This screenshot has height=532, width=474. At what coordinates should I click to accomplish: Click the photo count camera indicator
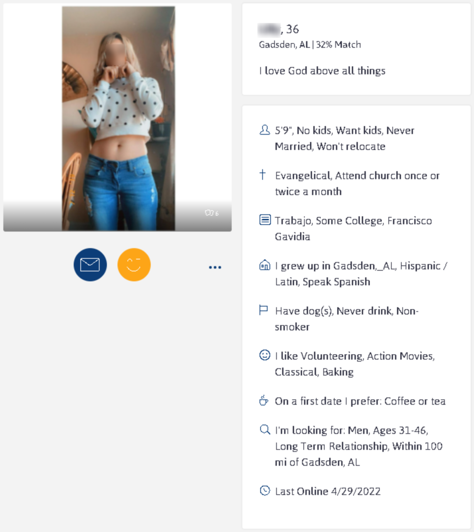coord(213,213)
